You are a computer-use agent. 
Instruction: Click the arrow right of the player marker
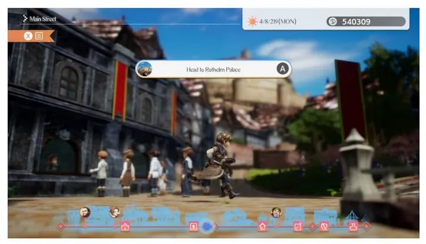(x=217, y=226)
